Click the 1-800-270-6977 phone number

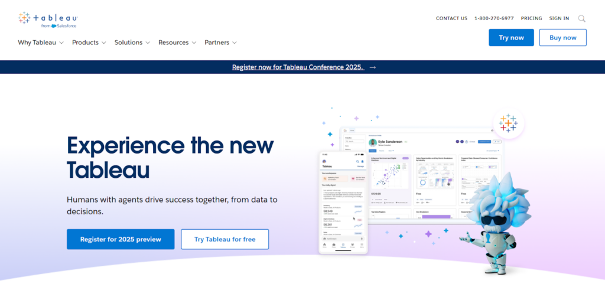494,18
